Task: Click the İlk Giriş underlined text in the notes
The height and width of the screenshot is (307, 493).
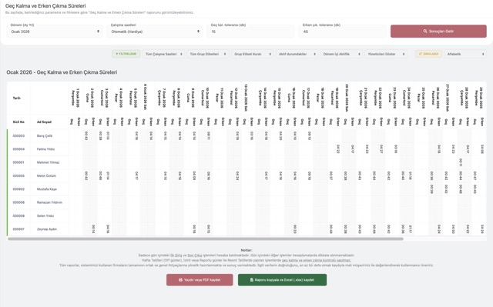Action: [176, 255]
